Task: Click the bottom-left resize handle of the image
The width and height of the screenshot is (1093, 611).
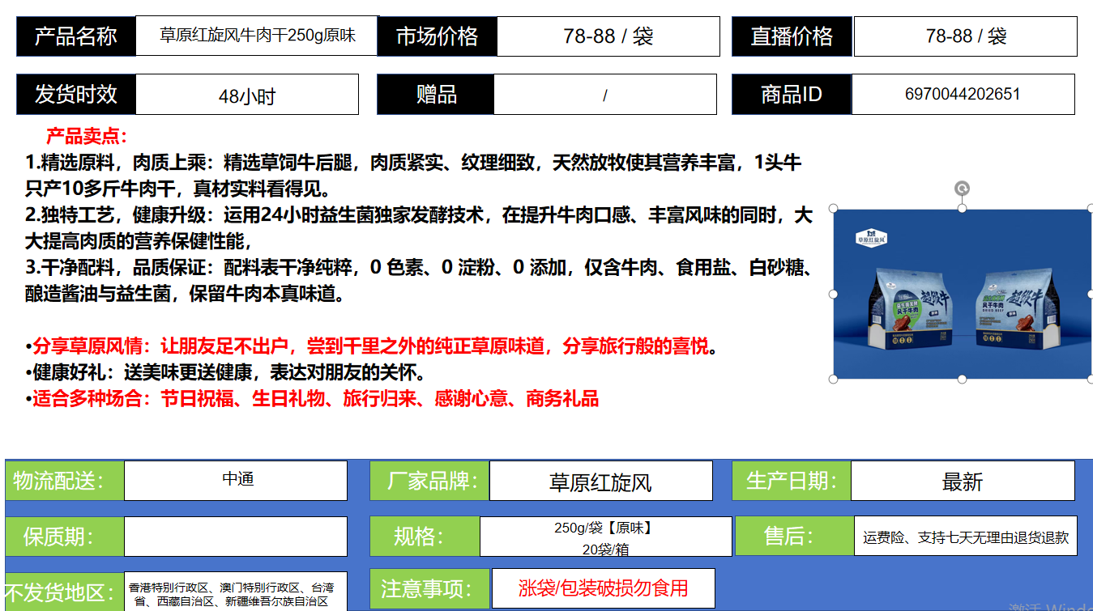Action: click(x=834, y=379)
